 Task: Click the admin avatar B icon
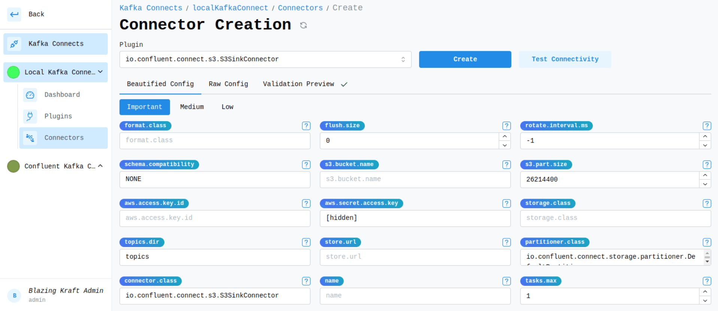point(15,295)
